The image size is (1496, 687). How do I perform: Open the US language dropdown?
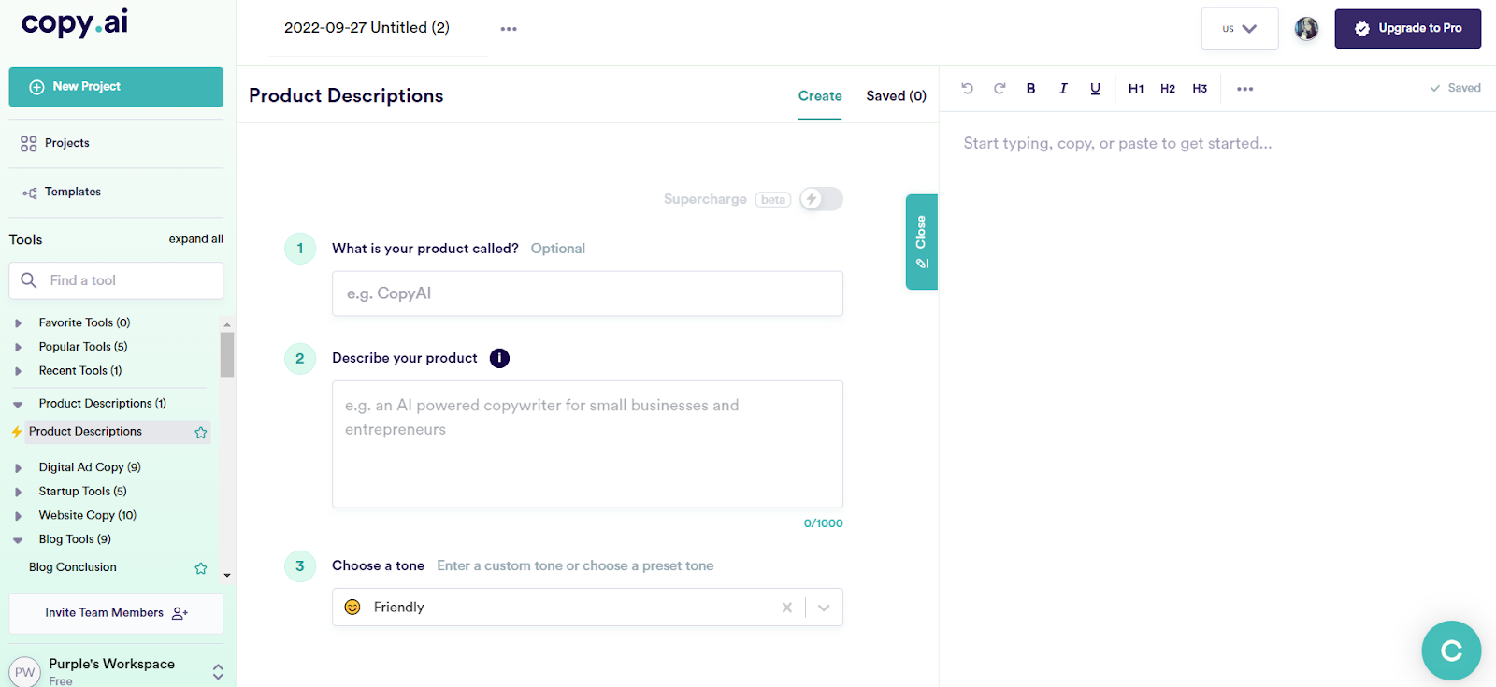(1239, 29)
